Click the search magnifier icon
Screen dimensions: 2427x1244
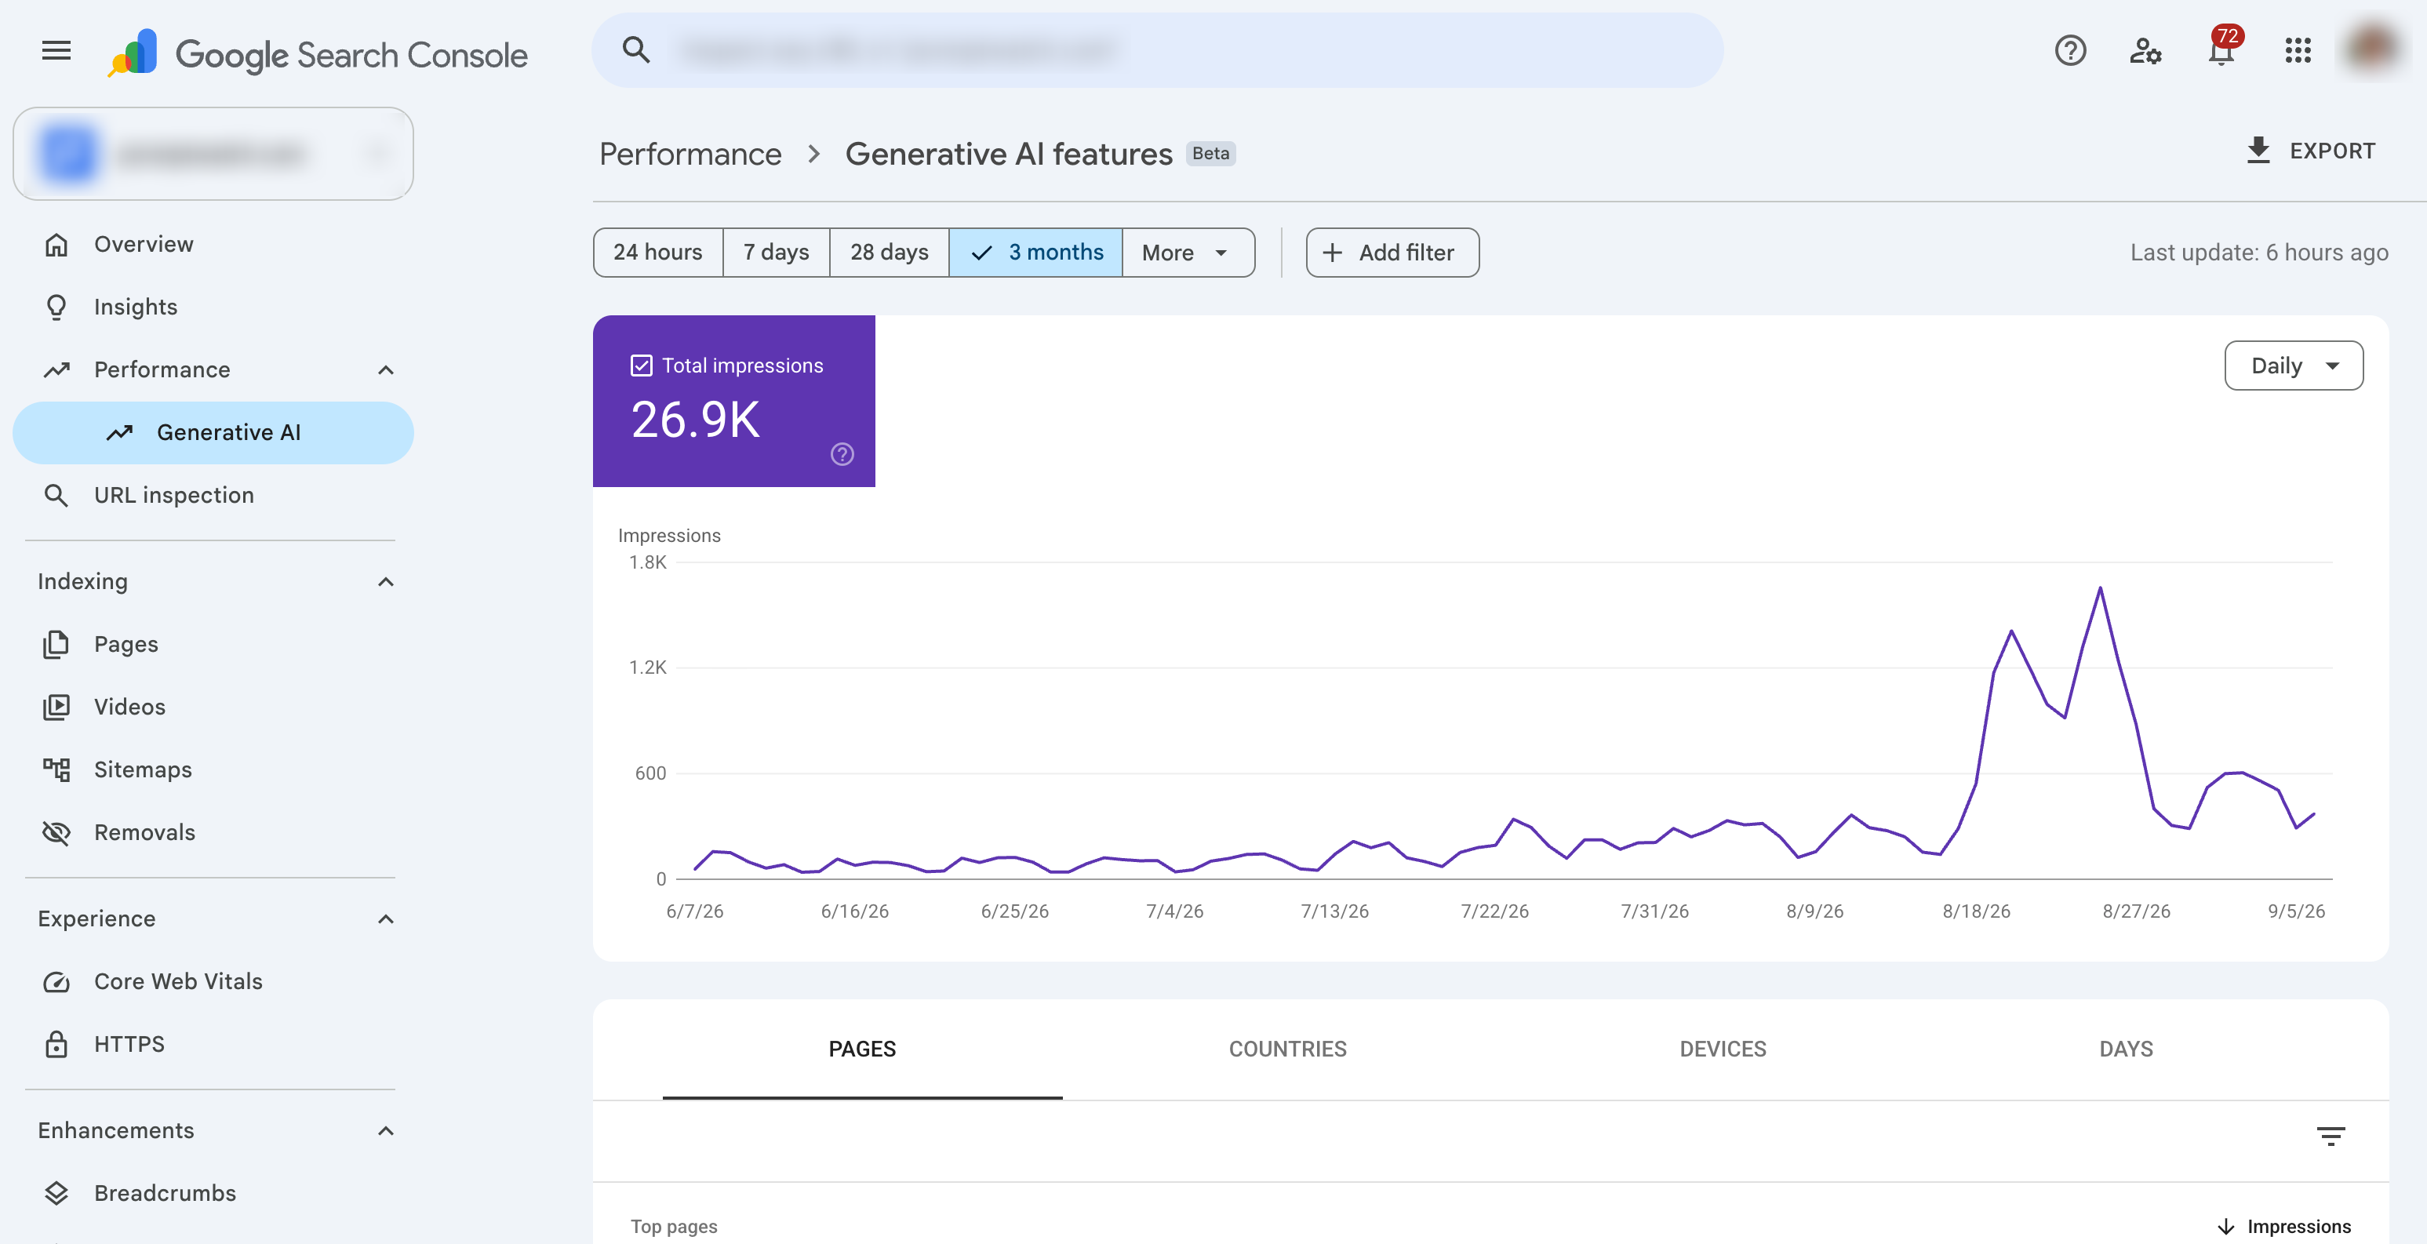point(637,51)
